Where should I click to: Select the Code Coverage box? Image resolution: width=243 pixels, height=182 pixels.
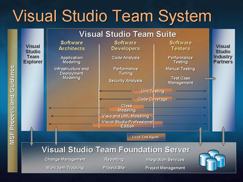[152, 99]
